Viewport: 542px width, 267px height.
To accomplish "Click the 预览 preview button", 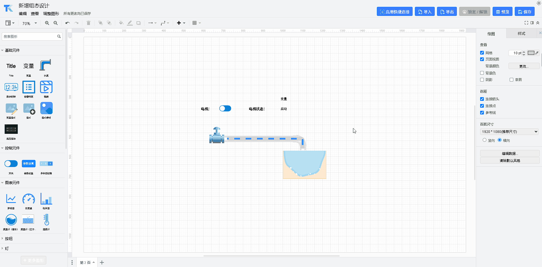I will [502, 12].
